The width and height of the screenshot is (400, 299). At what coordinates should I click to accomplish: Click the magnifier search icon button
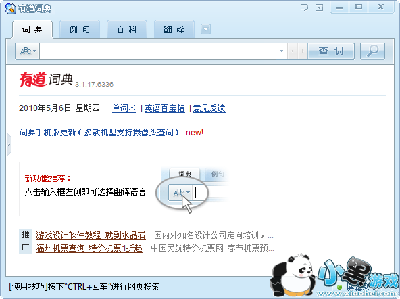[372, 51]
